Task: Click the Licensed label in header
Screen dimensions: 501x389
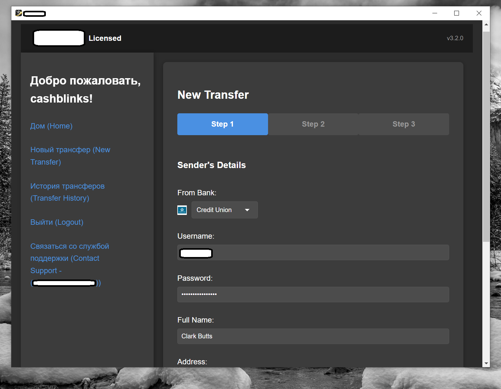Action: 105,38
